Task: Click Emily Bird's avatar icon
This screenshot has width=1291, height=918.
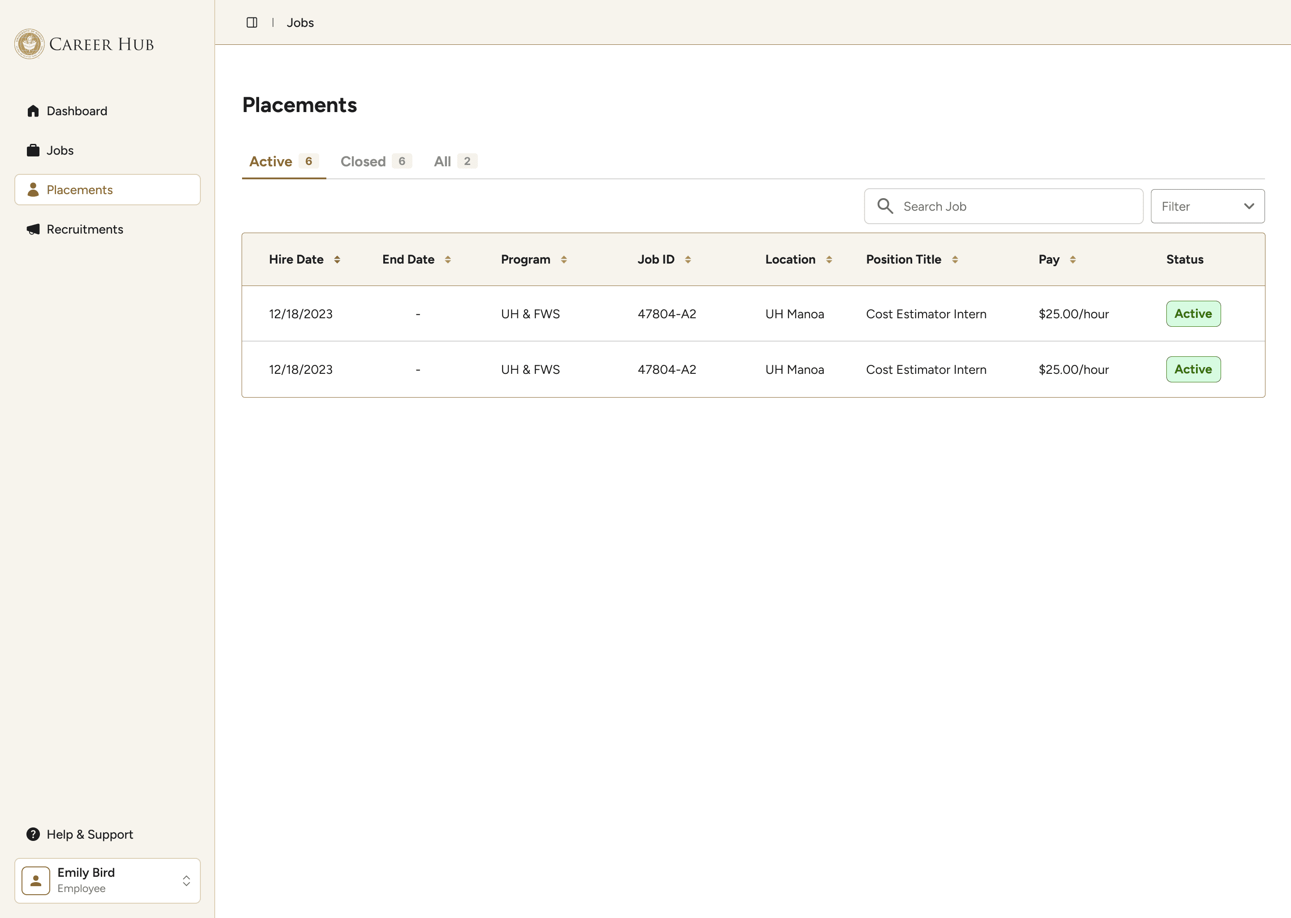Action: point(36,881)
